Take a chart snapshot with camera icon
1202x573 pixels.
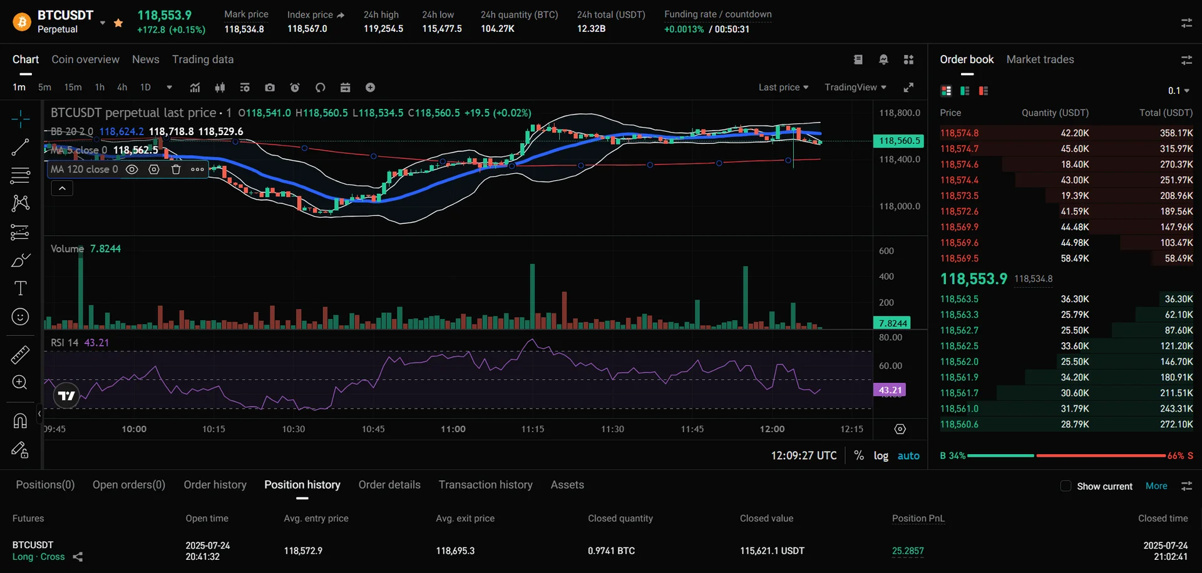pyautogui.click(x=270, y=88)
